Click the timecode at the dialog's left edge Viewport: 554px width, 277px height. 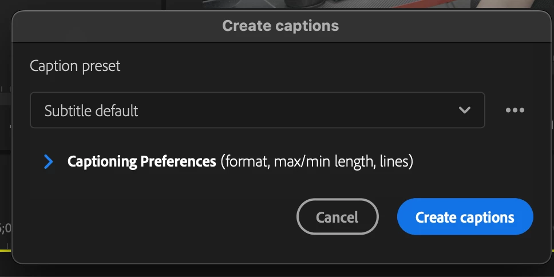(5, 228)
